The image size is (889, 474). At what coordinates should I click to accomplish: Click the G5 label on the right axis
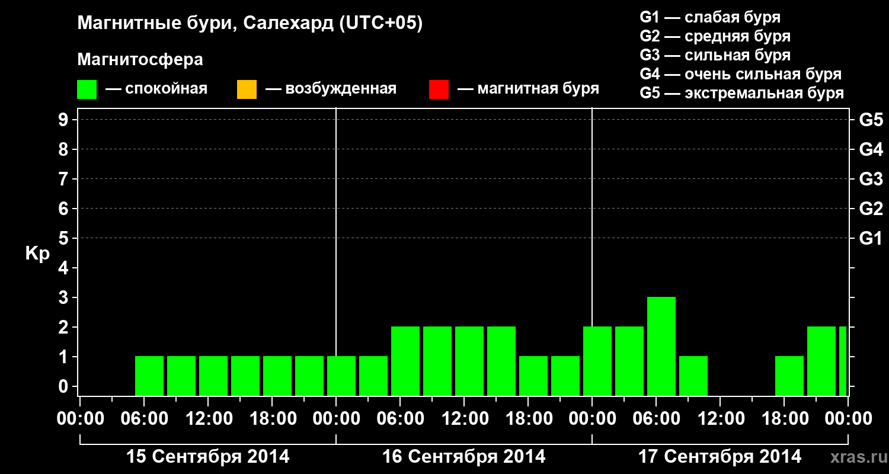tap(871, 120)
